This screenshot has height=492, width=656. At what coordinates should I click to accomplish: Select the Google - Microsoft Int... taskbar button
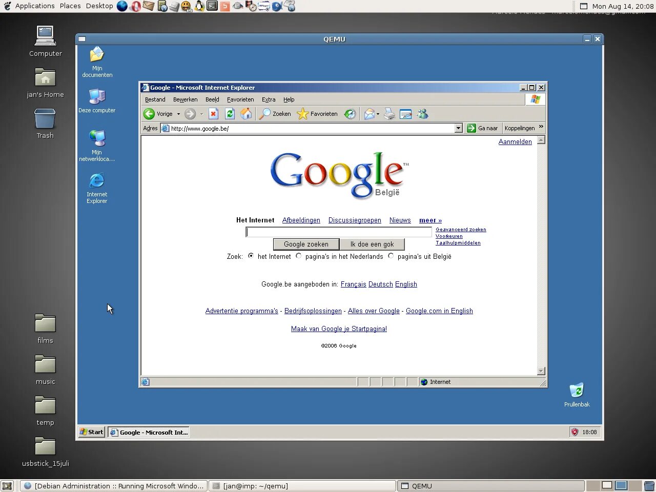(x=149, y=432)
